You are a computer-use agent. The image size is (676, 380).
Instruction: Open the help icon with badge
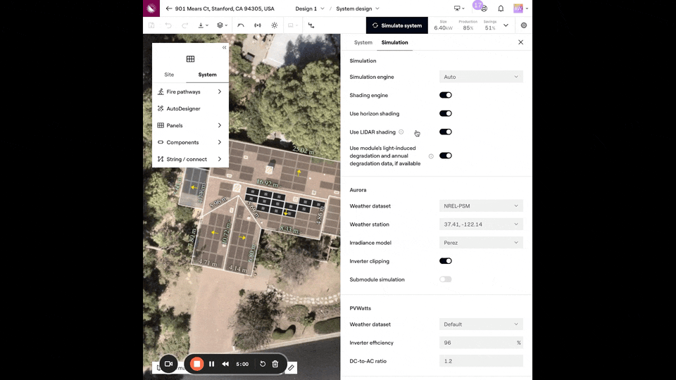click(484, 8)
